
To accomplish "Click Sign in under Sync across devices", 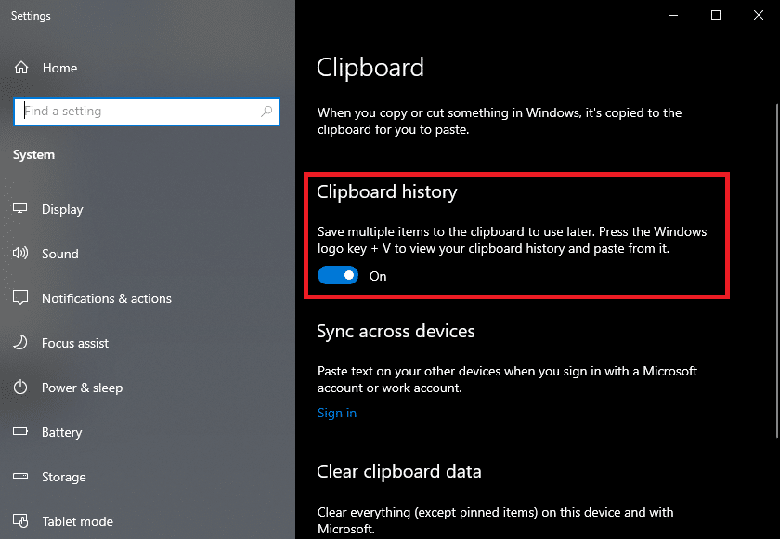I will pos(337,413).
